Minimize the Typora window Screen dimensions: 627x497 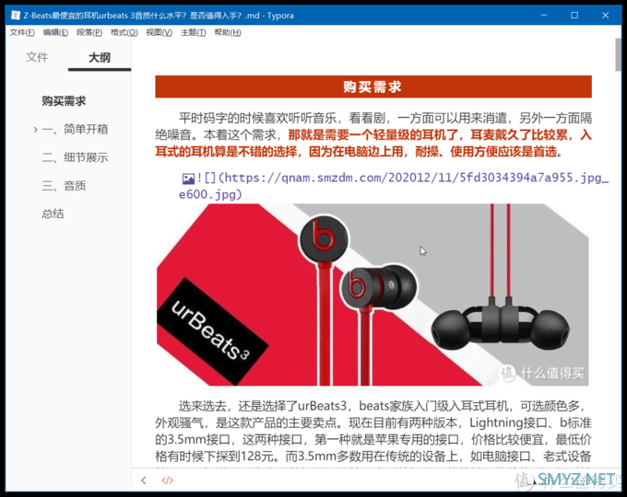pos(544,16)
